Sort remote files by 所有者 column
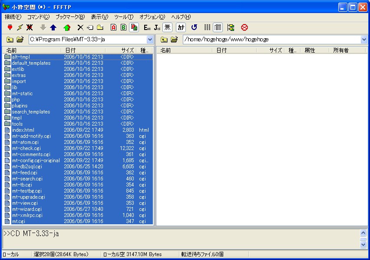This screenshot has width=370, height=260. [x=347, y=50]
